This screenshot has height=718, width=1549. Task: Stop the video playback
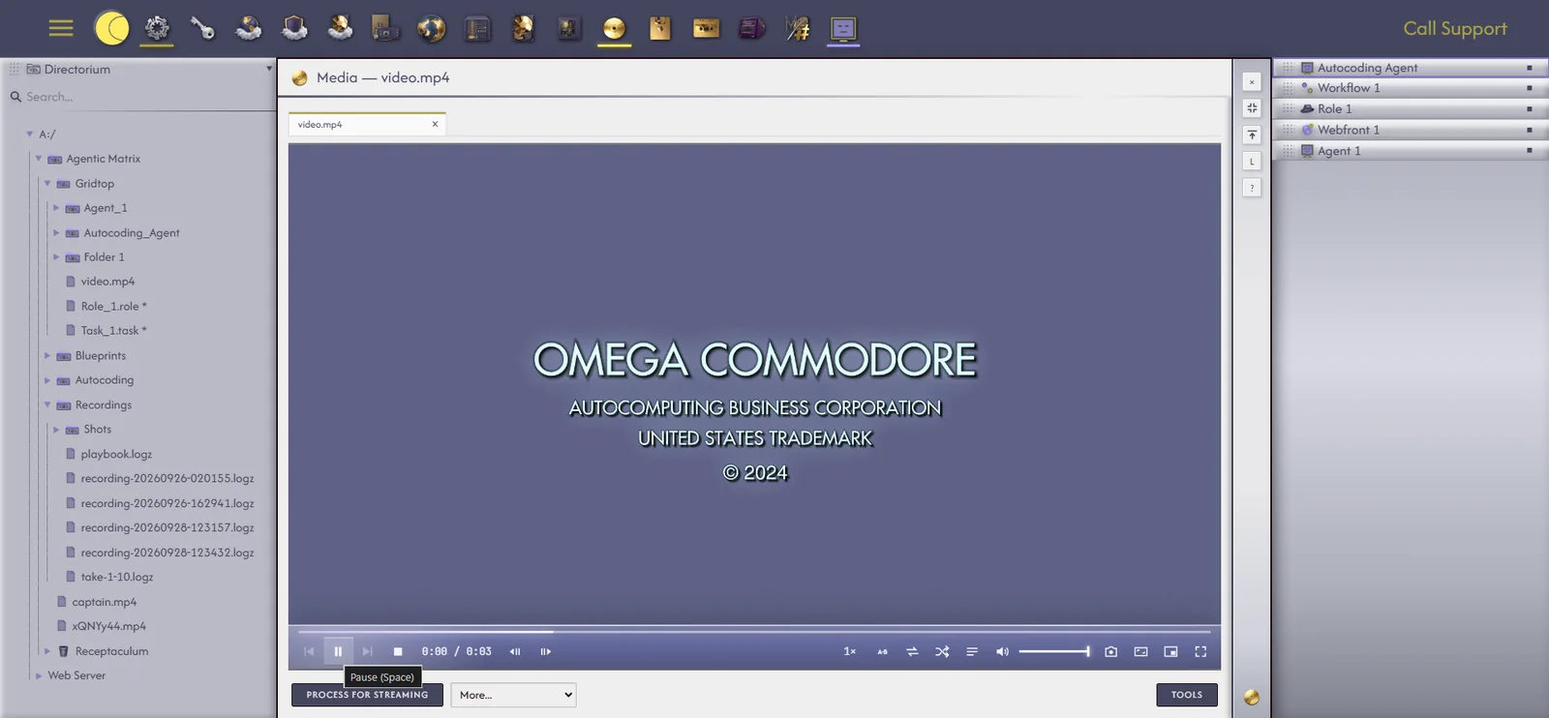397,652
